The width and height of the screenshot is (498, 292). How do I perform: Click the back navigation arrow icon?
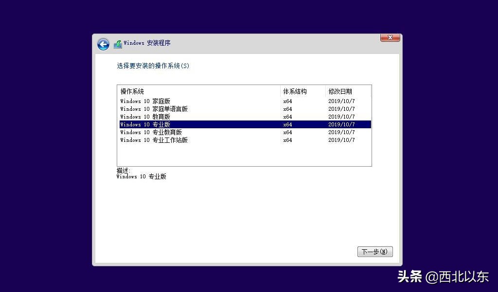tap(103, 44)
